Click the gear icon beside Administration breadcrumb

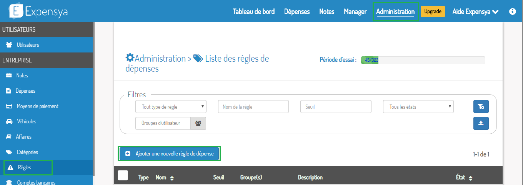(x=130, y=58)
